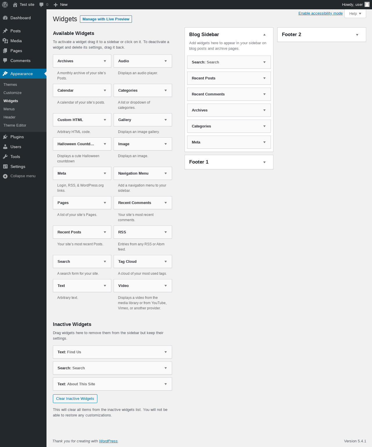Click the Users person icon
The height and width of the screenshot is (447, 372).
click(x=5, y=147)
